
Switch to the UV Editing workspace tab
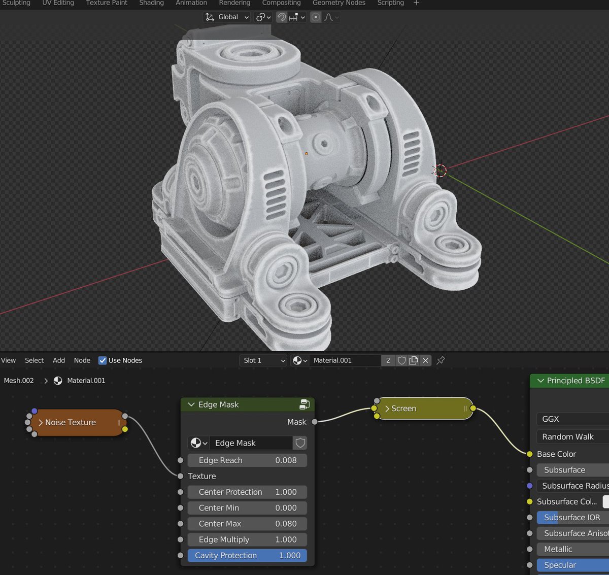(x=58, y=3)
